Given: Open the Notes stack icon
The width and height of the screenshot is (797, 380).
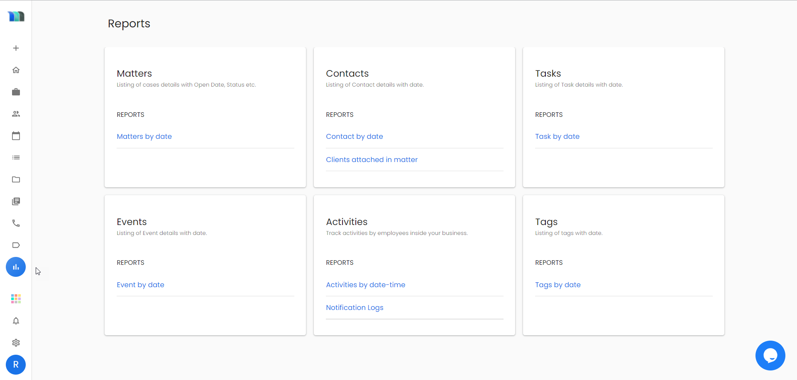Looking at the screenshot, I should [x=16, y=201].
